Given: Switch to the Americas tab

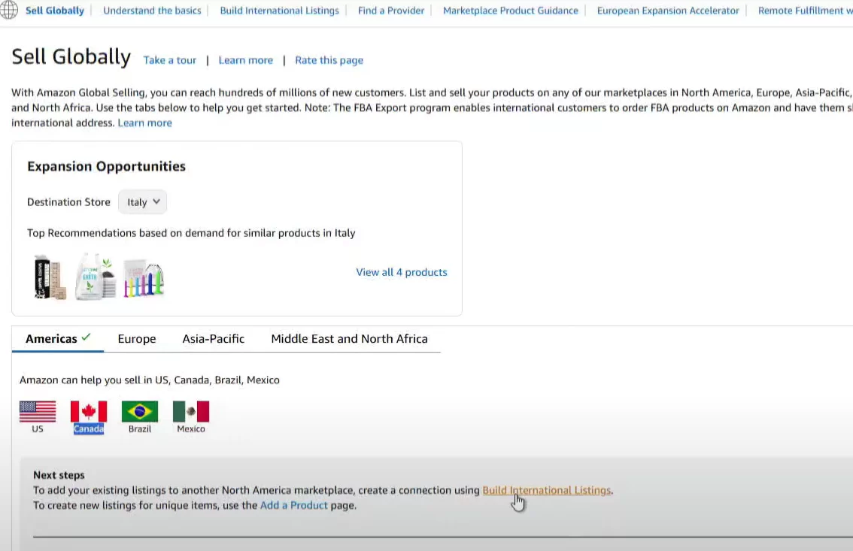Looking at the screenshot, I should pos(58,338).
